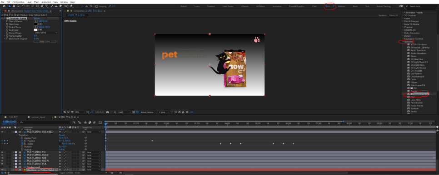
Task: Select the Pen tool
Action: (42, 6)
